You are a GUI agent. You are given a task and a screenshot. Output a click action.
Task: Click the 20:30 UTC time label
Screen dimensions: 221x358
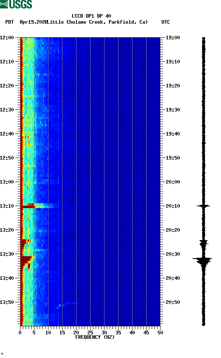(x=173, y=254)
